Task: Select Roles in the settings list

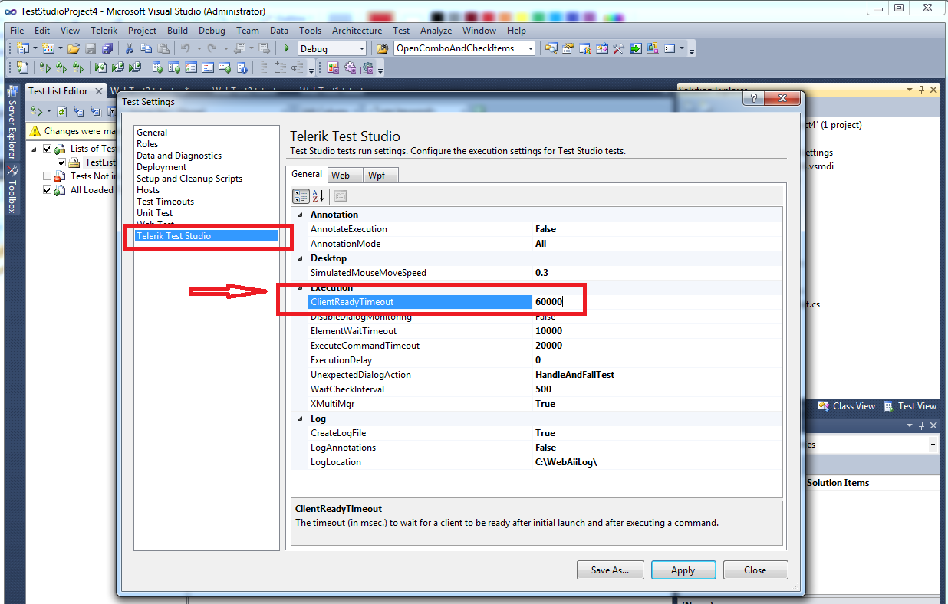Action: point(147,144)
